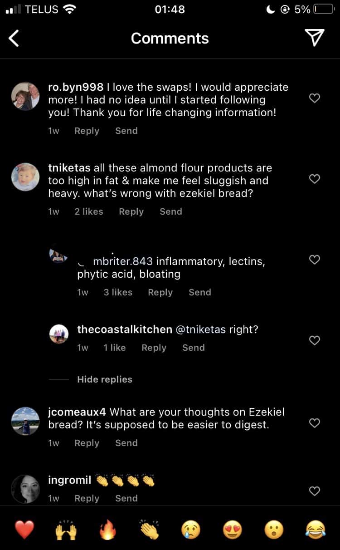The width and height of the screenshot is (340, 550).
Task: Like jcomeaux4's Ezekiel bread comment
Action: (315, 423)
